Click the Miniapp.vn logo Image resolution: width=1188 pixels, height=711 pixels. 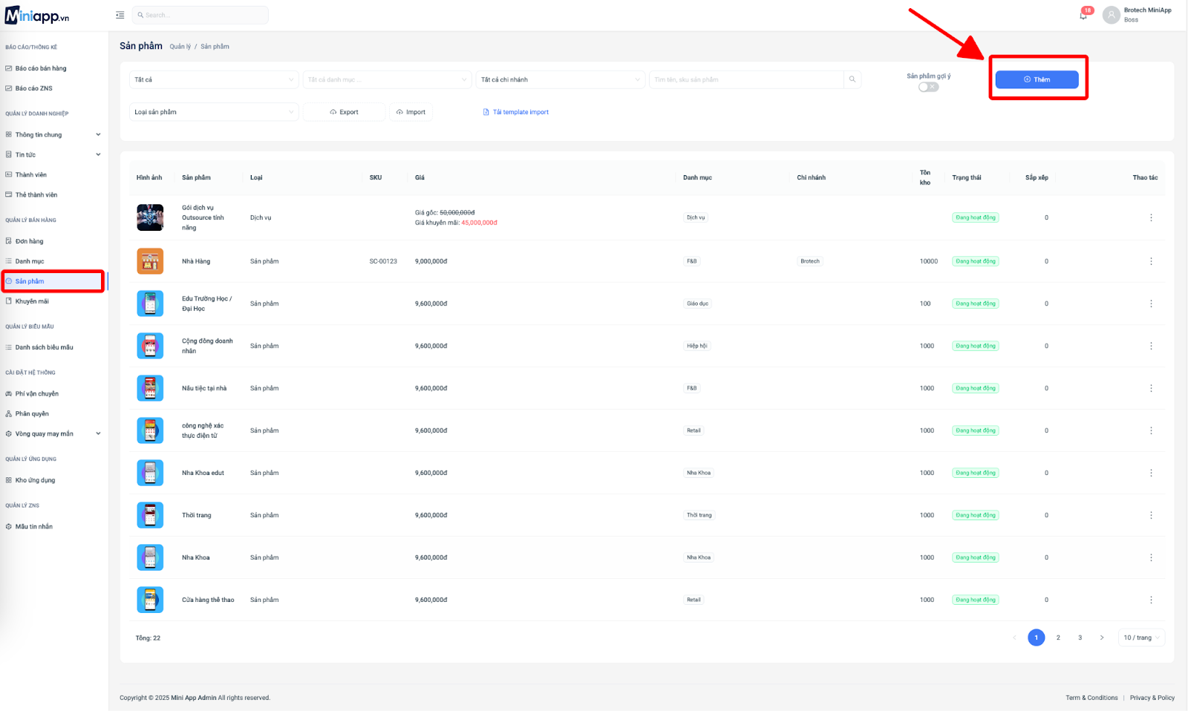[x=37, y=15]
